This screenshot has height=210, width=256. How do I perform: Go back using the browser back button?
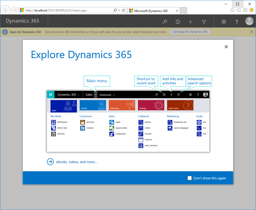[x=6, y=10]
